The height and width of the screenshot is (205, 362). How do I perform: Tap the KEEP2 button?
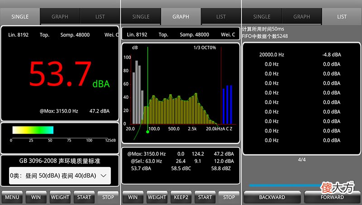pyautogui.click(x=181, y=197)
